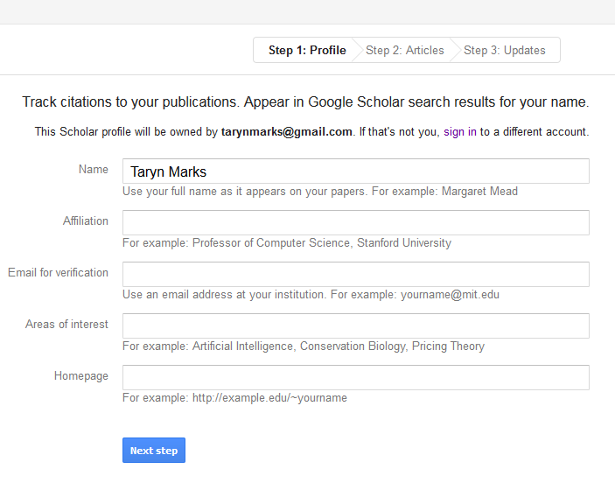Click the Homepage field label
The image size is (615, 483).
(x=81, y=376)
